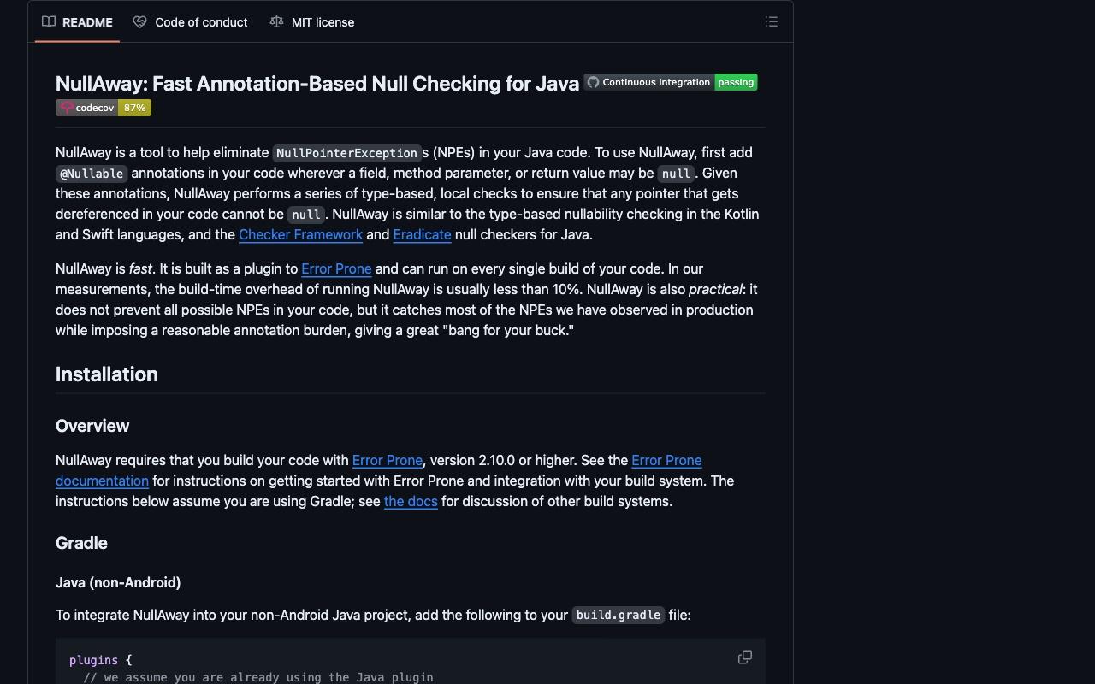Copy the build.gradle code snippet
This screenshot has height=684, width=1095.
pos(745,657)
